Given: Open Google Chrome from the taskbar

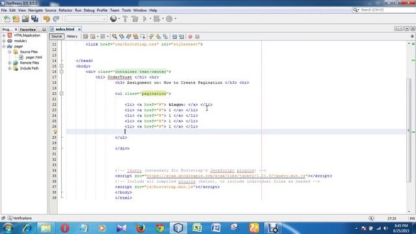Looking at the screenshot, I should pyautogui.click(x=159, y=228).
